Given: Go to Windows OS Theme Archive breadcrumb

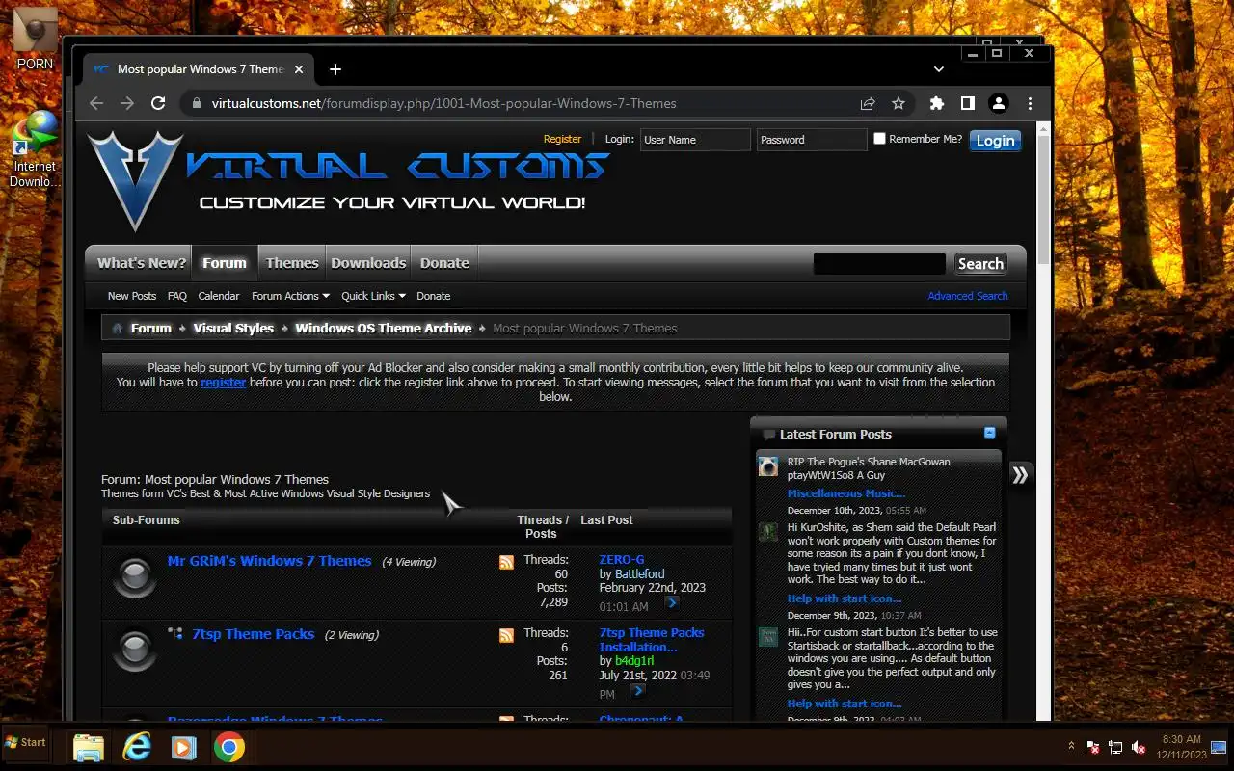Looking at the screenshot, I should (x=384, y=329).
